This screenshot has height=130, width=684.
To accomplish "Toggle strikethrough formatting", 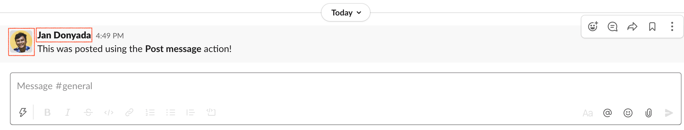I will click(x=88, y=112).
